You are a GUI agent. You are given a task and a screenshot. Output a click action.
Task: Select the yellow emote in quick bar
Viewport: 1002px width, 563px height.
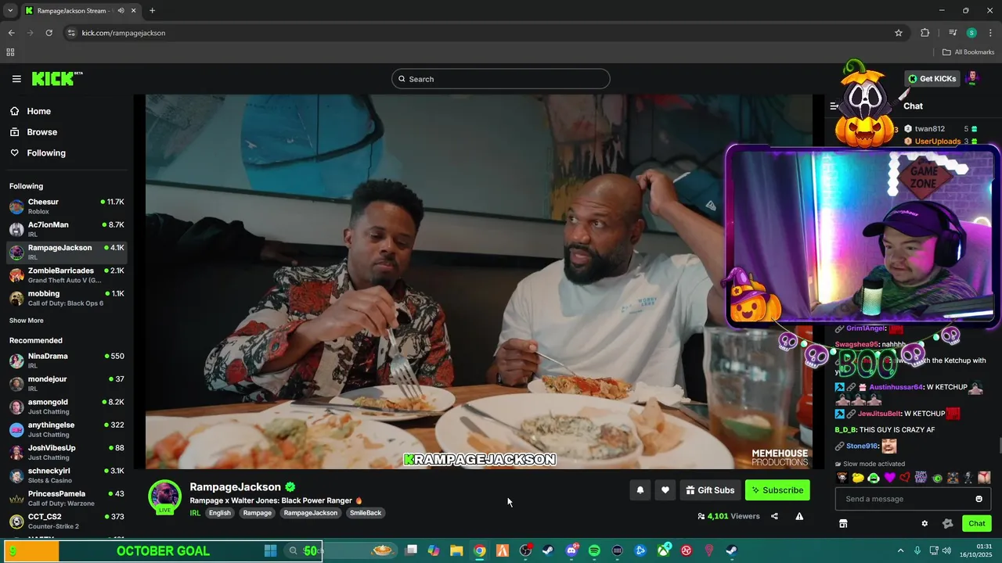(x=858, y=478)
